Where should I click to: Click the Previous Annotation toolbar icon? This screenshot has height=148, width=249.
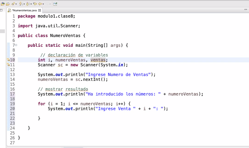click(x=28, y=4)
